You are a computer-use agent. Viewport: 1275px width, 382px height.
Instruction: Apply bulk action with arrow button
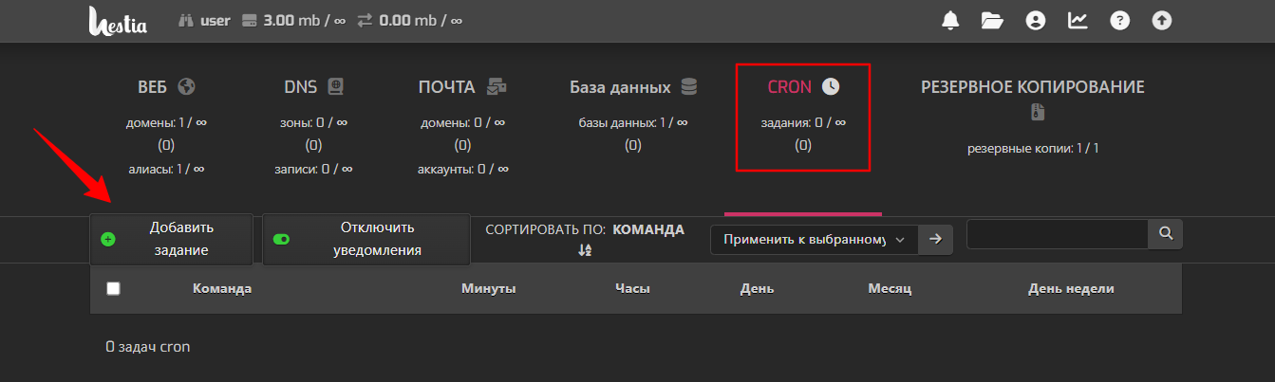[935, 239]
